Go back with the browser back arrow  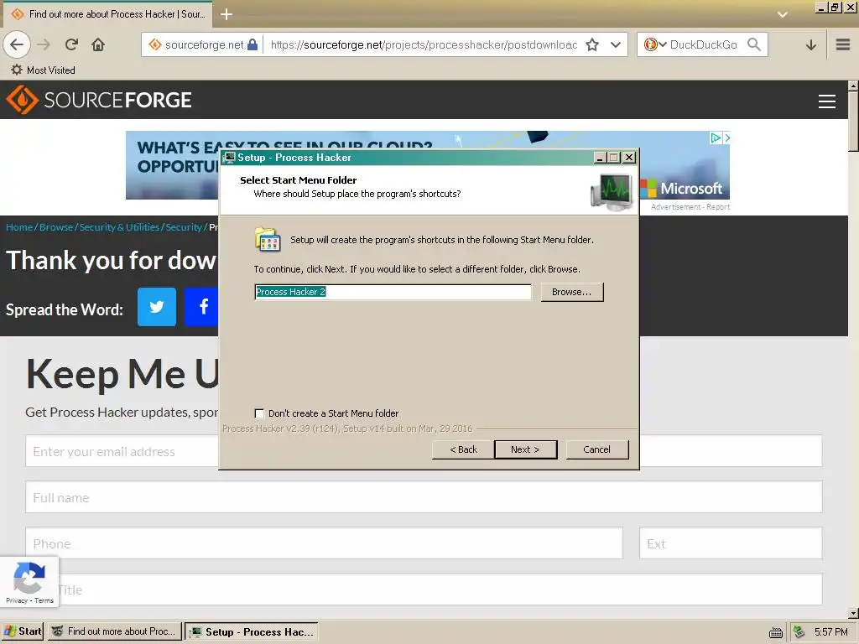(x=17, y=44)
